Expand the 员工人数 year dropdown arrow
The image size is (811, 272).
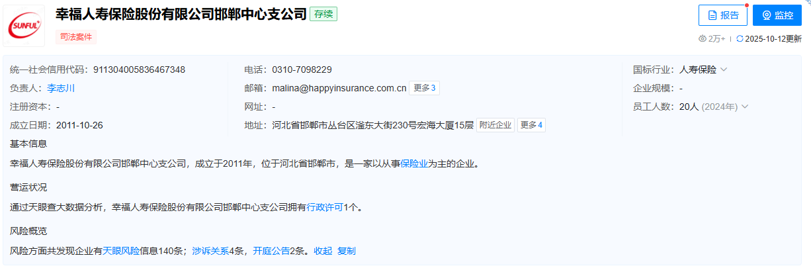click(745, 107)
